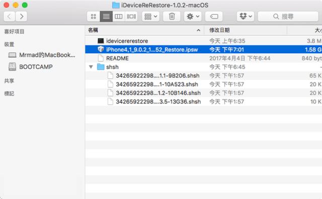Click the 今天 上午6:35 date cell
The image size is (322, 199).
point(227,41)
